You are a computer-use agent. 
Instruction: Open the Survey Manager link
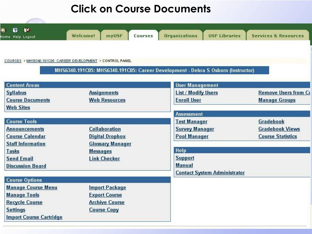tap(195, 129)
